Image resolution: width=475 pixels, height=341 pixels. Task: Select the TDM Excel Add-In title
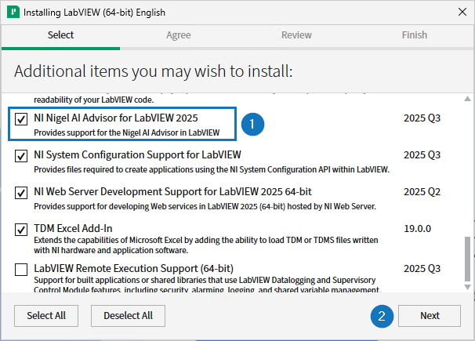(x=73, y=228)
